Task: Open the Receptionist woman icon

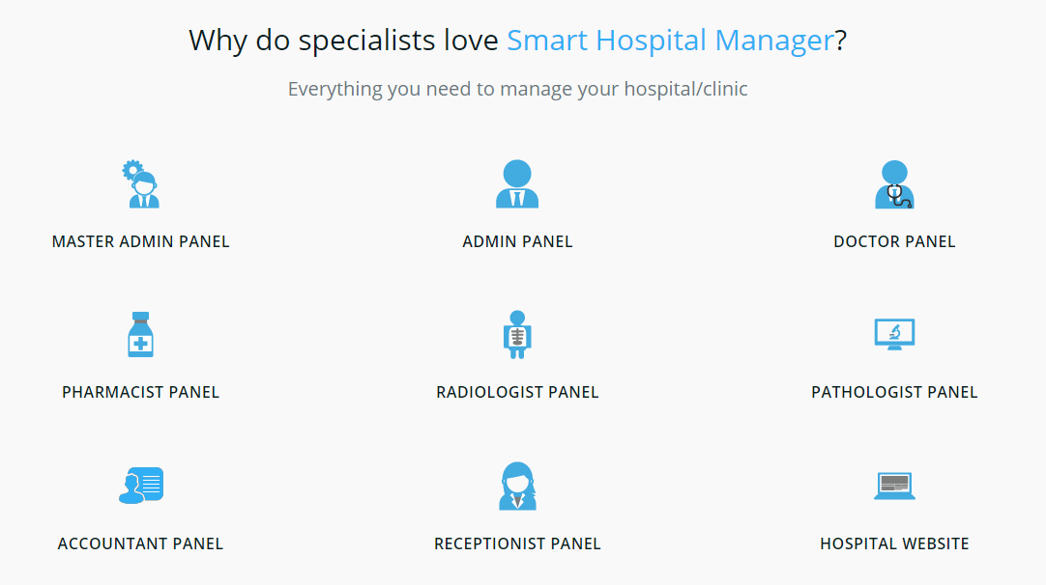Action: click(517, 486)
